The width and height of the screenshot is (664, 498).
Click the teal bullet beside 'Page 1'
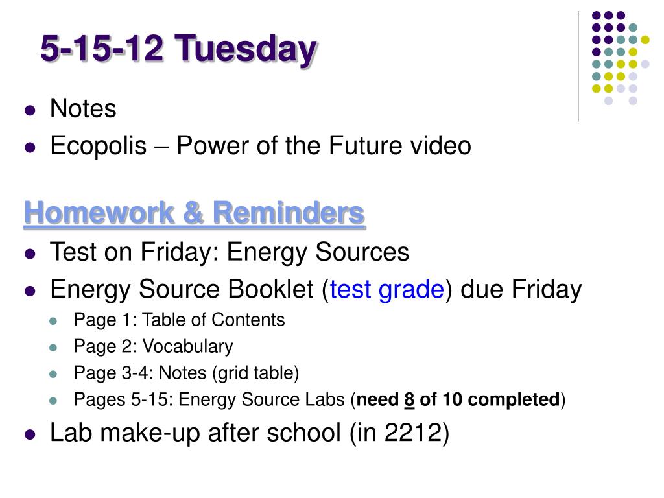pos(53,321)
